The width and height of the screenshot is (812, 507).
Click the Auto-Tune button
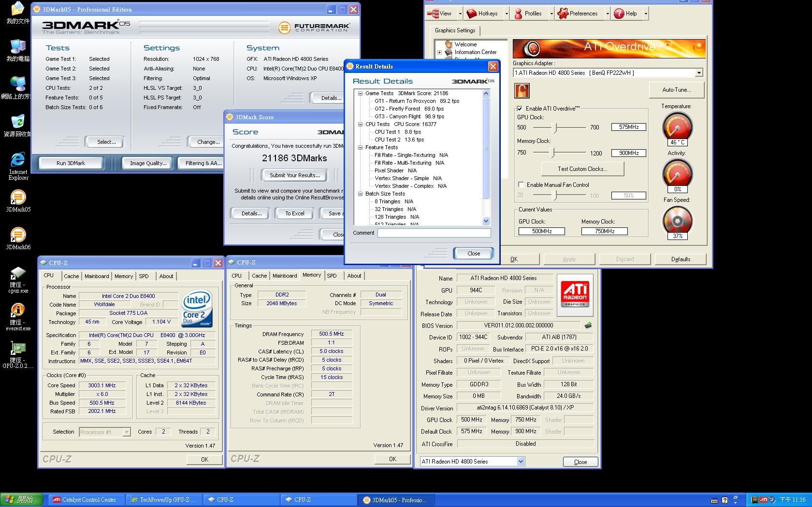point(676,90)
